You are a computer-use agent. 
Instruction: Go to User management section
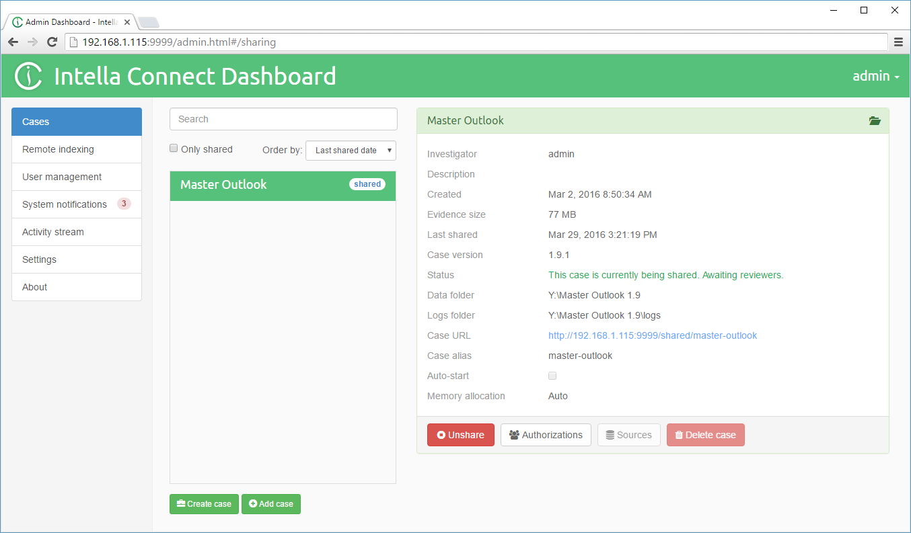(x=62, y=177)
